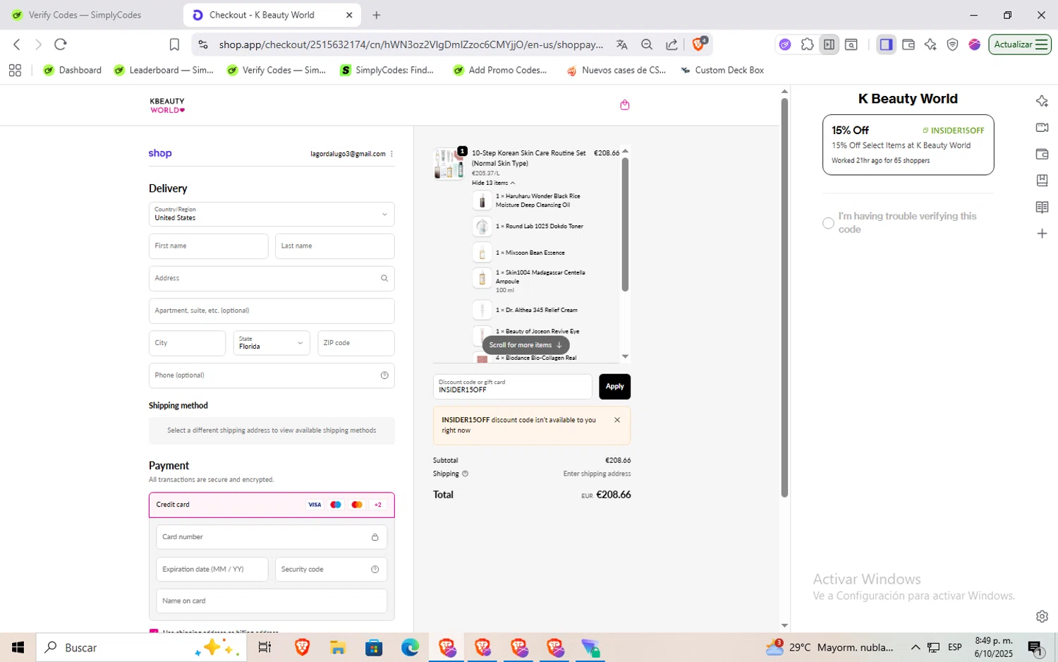Open the Brave Wallet icon

pyautogui.click(x=908, y=44)
